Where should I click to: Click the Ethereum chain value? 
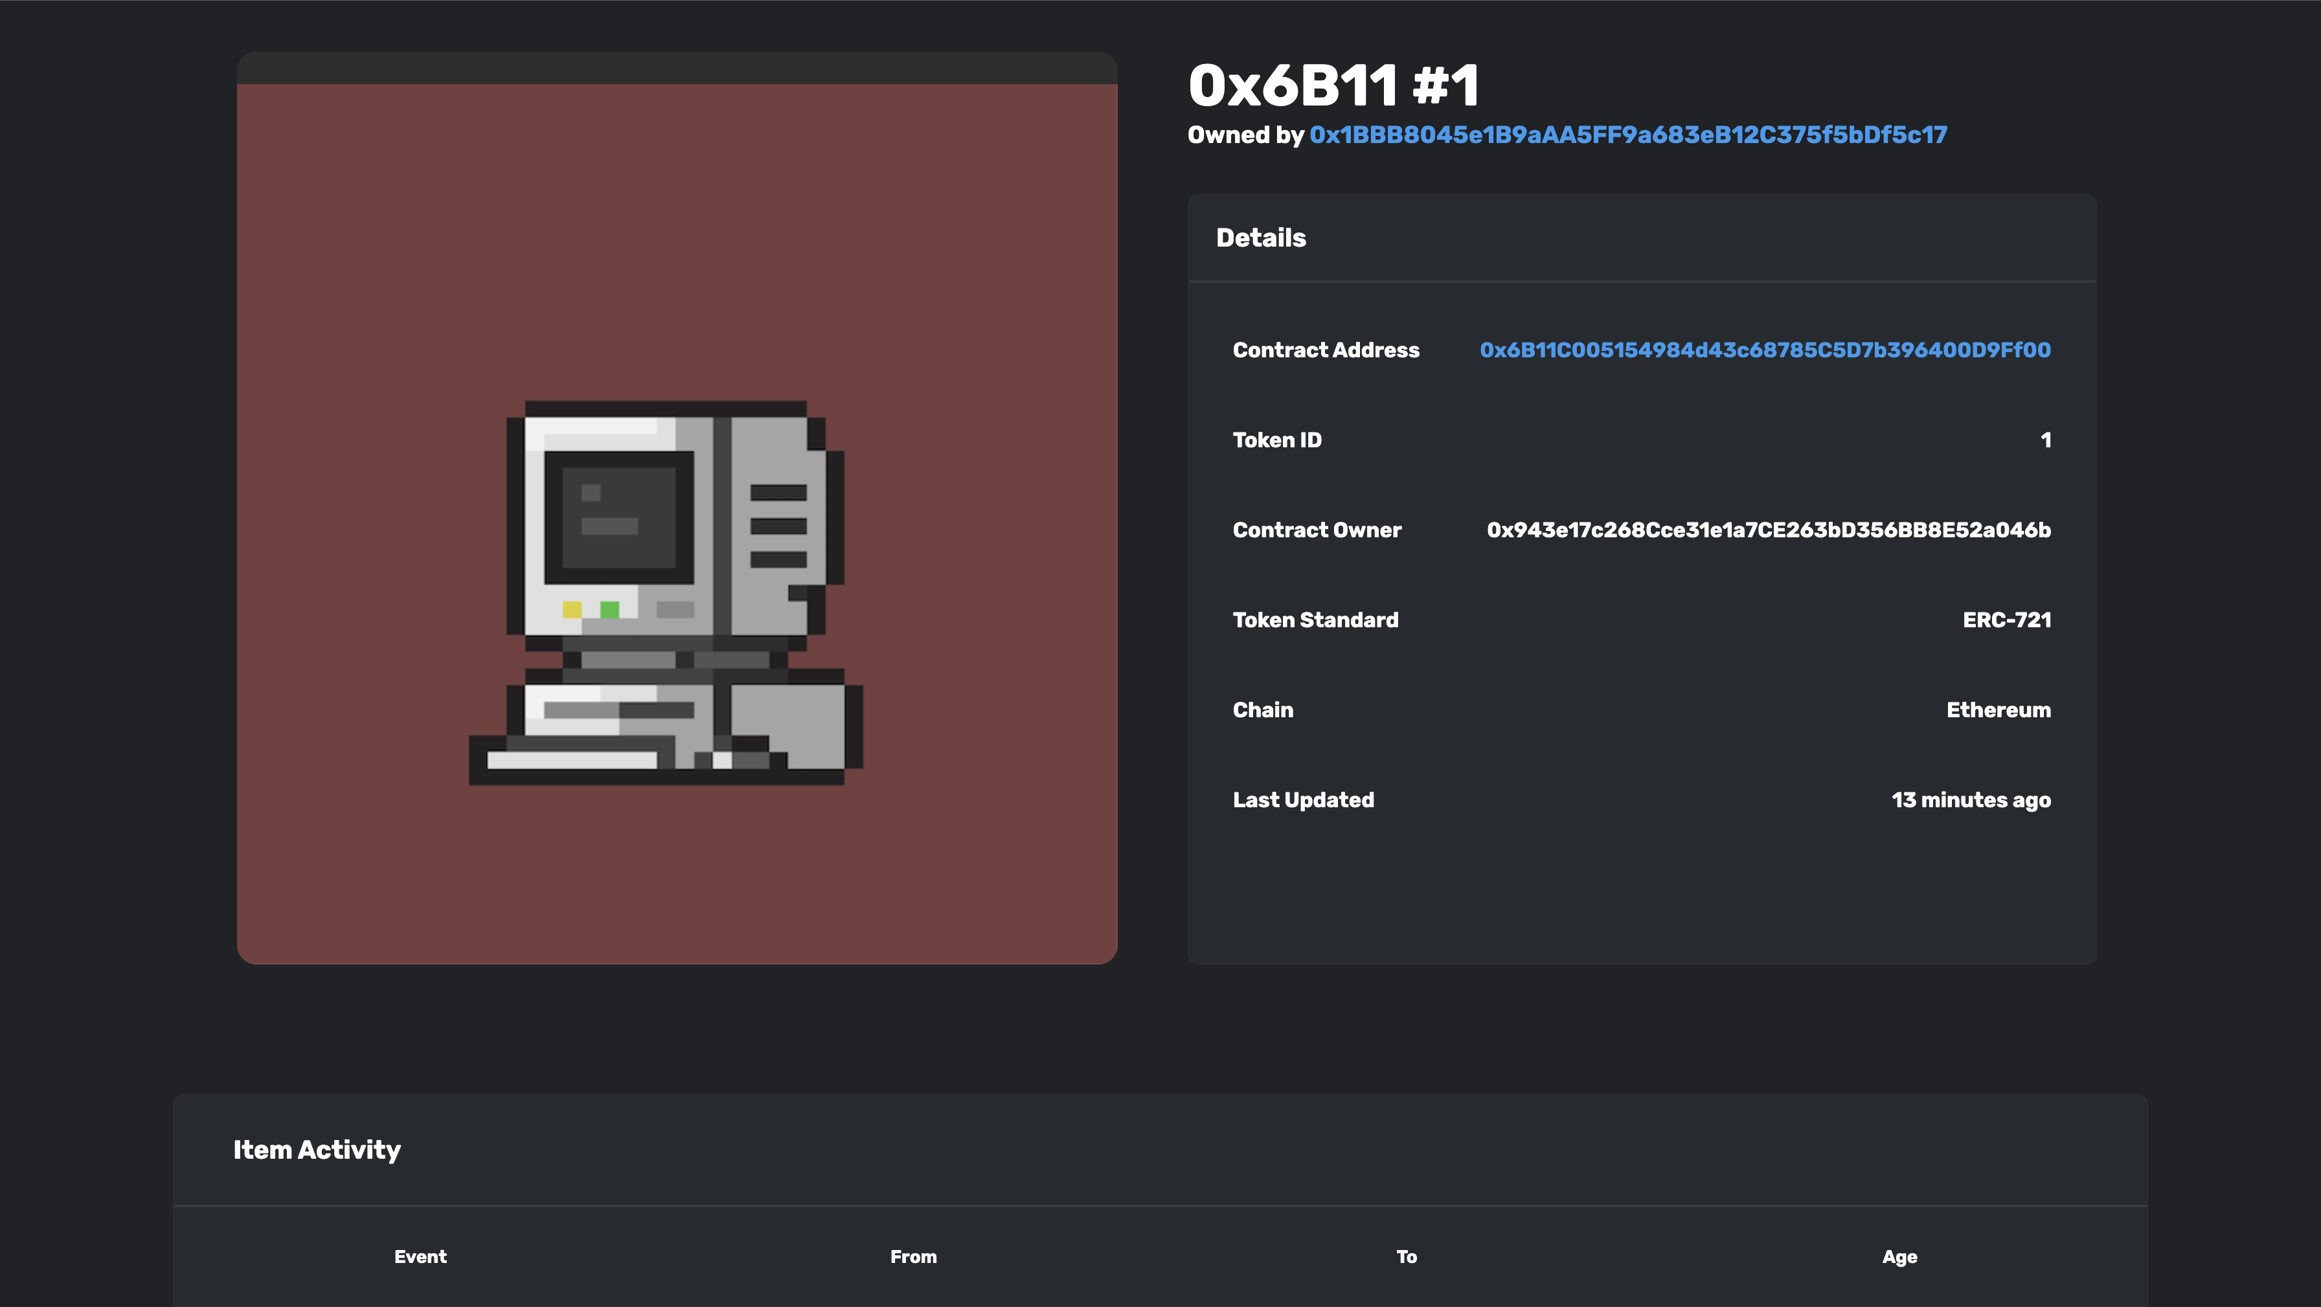click(1998, 709)
